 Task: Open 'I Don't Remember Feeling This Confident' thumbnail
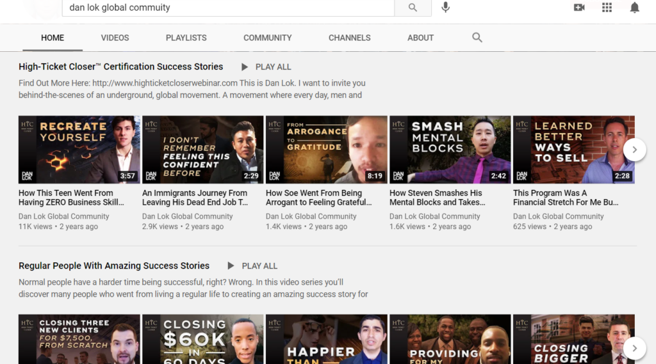click(x=203, y=150)
